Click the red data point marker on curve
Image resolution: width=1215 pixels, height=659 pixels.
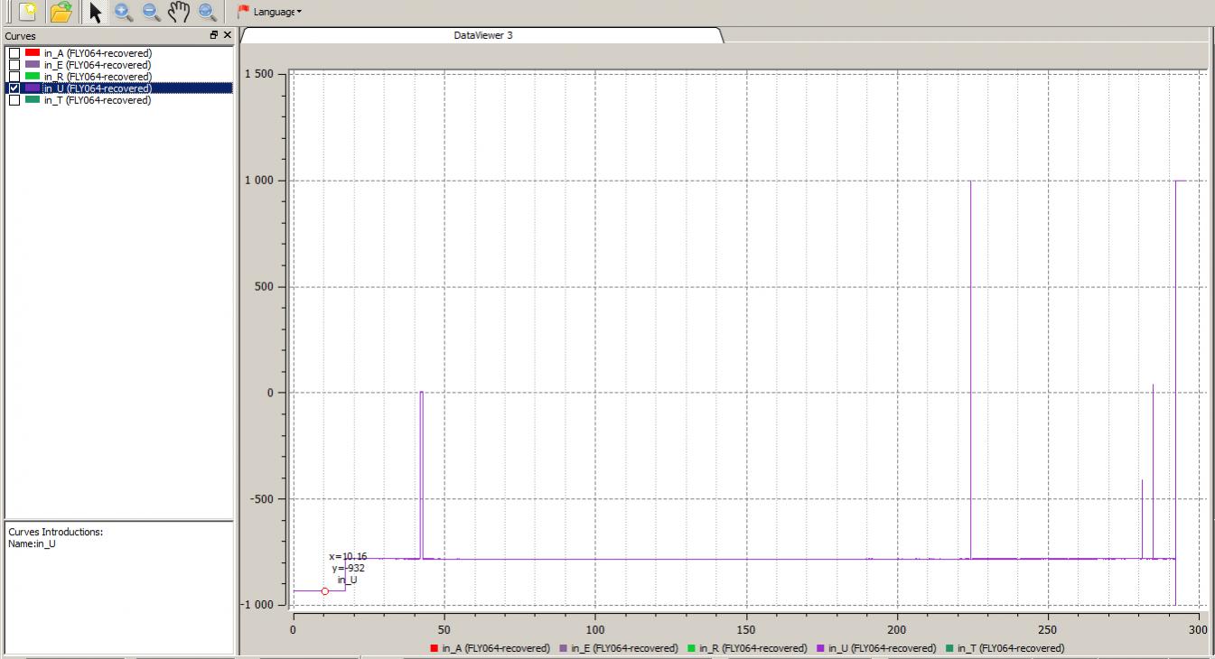point(325,591)
